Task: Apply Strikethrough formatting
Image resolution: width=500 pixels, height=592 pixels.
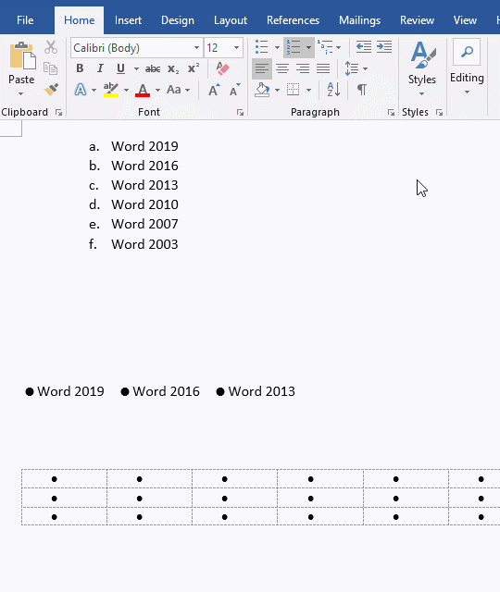Action: (x=153, y=68)
